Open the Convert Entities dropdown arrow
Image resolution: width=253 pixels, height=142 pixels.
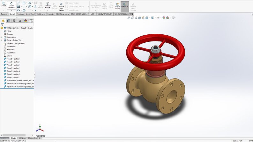[48, 11]
